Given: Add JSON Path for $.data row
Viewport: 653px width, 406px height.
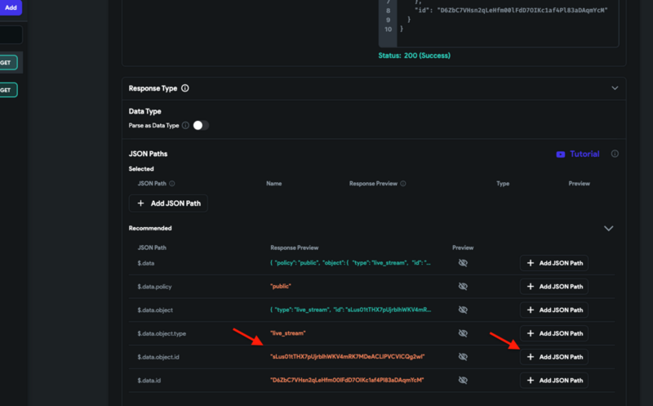Looking at the screenshot, I should tap(554, 263).
